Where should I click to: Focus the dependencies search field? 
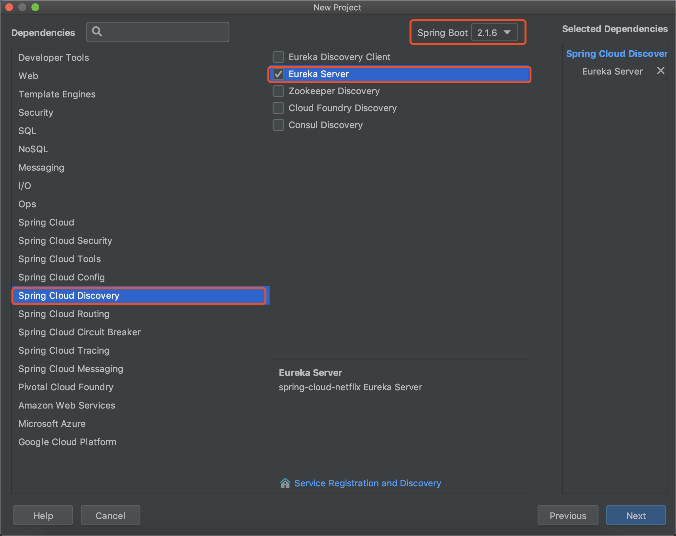point(158,32)
